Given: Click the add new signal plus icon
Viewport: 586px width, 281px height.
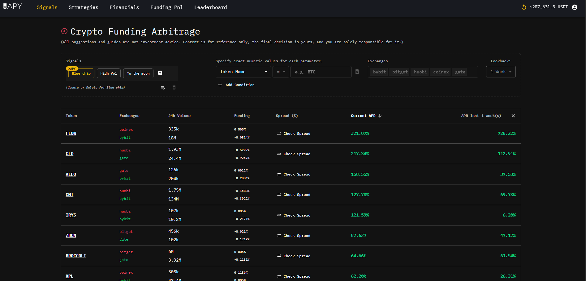Looking at the screenshot, I should 160,73.
